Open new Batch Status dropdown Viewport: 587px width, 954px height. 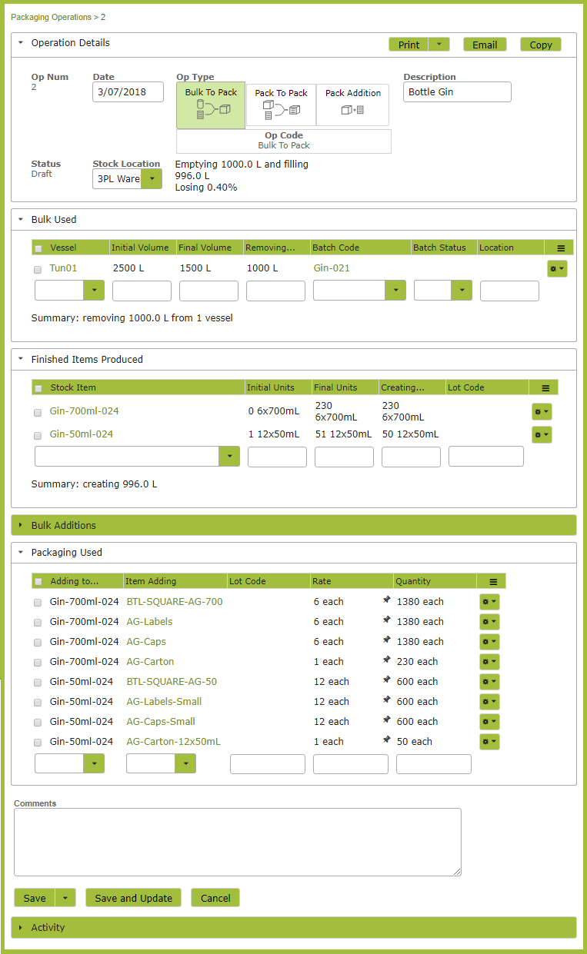(x=462, y=291)
